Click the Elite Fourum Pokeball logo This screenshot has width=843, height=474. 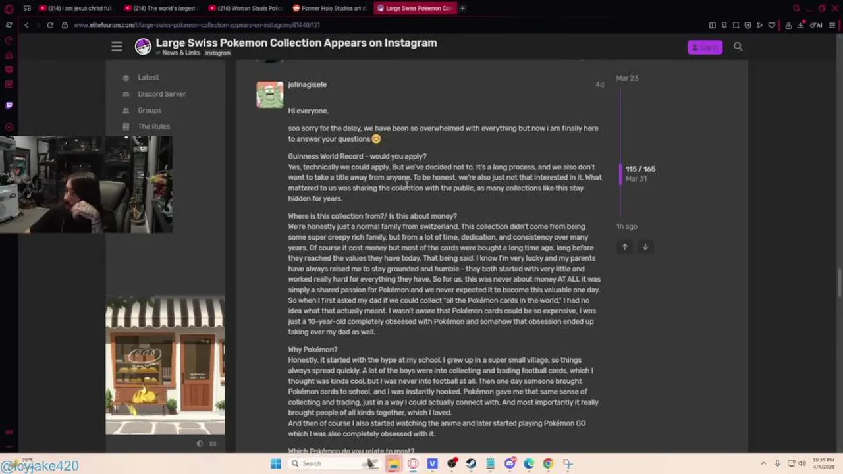click(143, 47)
